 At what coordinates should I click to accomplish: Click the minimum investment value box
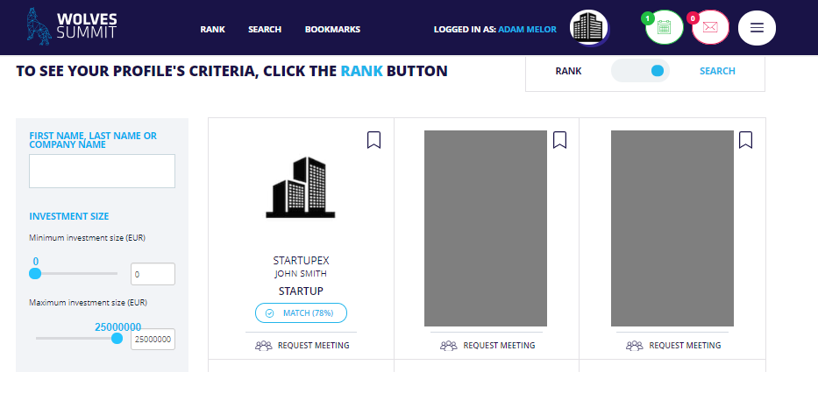point(153,274)
